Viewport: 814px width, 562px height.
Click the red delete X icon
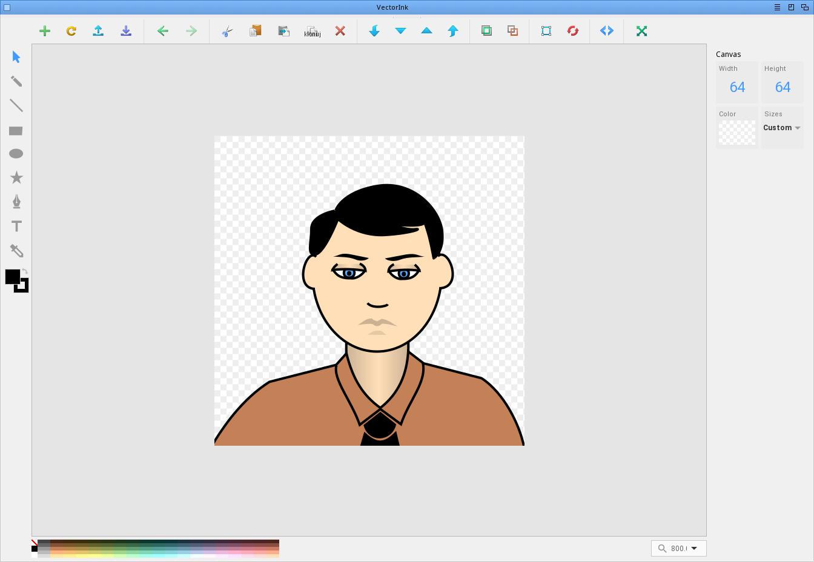(x=340, y=31)
